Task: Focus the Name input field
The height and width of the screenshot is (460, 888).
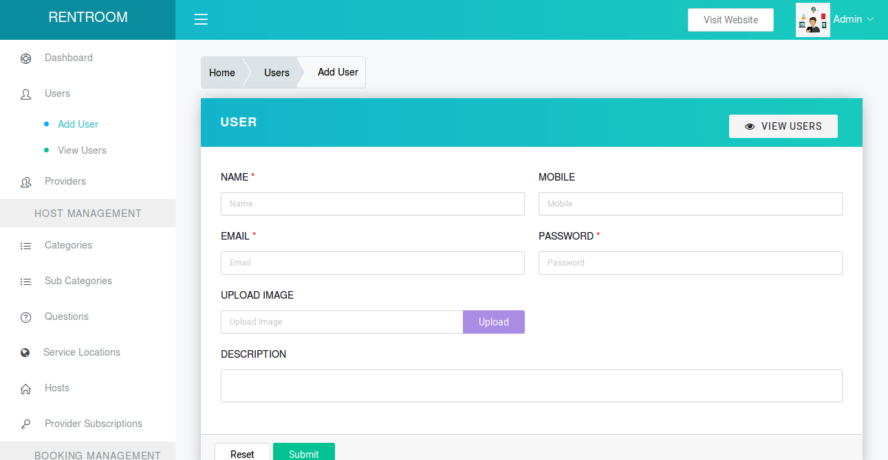Action: coord(373,204)
